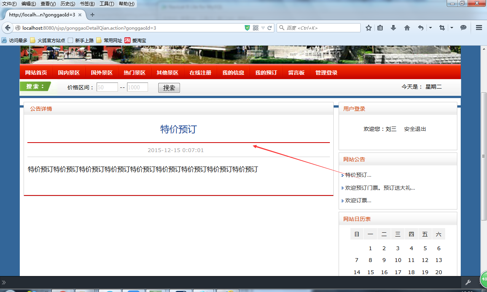Open the 欢迎预订门票。预订送大礼... announcement
Viewport: 487px width, 292px height.
click(380, 188)
